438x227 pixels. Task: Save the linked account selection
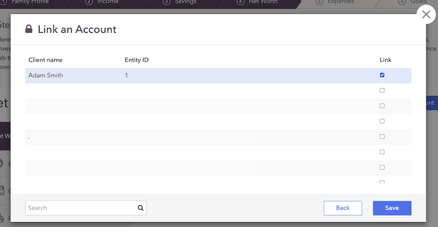392,208
